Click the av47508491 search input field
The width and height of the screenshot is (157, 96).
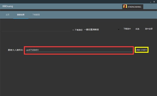click(79, 50)
